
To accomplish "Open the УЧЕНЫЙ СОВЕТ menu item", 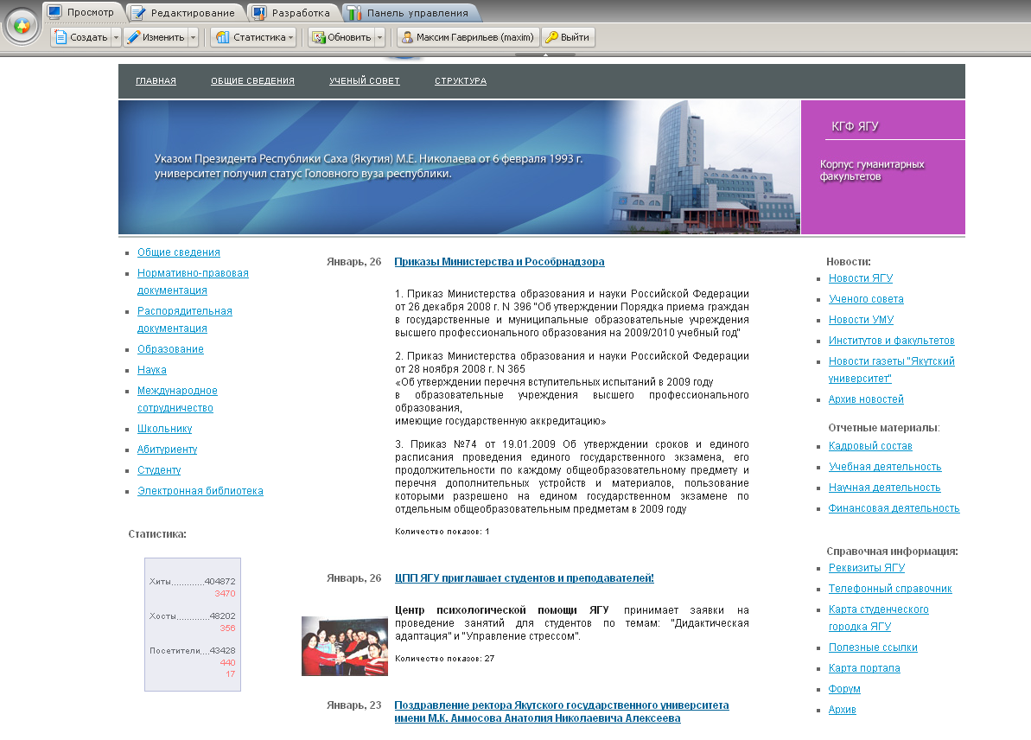I will pyautogui.click(x=365, y=81).
